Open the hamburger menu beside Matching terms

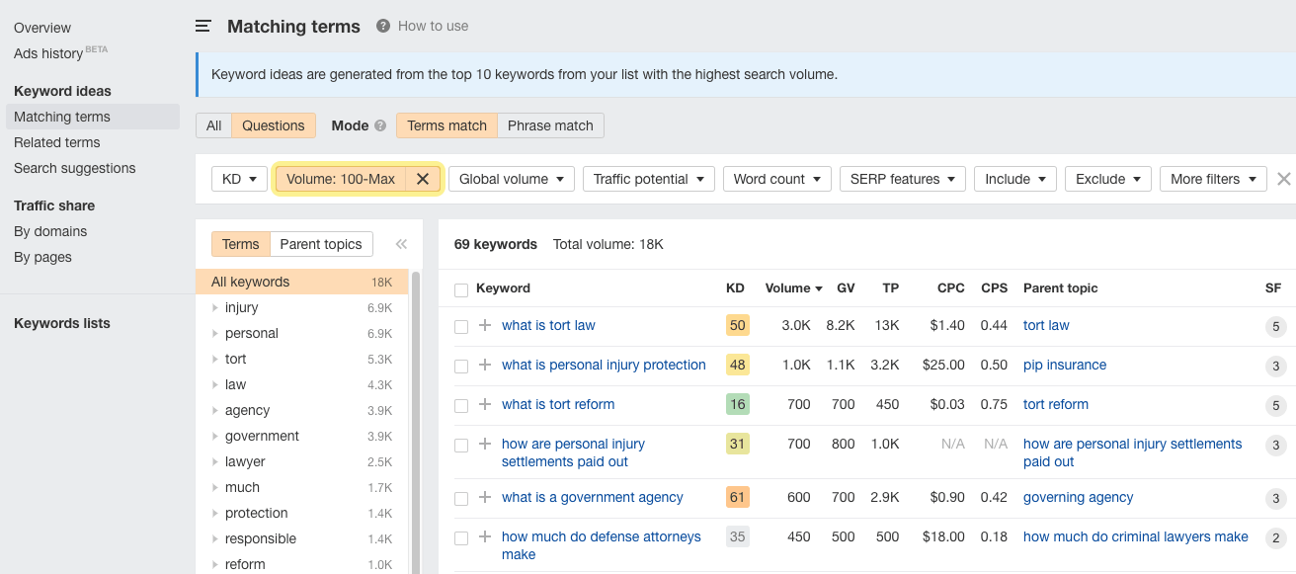202,26
